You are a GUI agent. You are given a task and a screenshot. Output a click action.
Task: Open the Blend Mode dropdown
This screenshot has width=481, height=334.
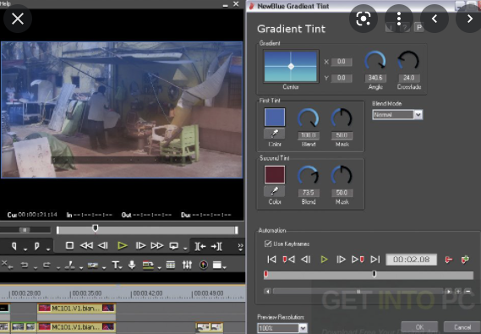coord(397,115)
